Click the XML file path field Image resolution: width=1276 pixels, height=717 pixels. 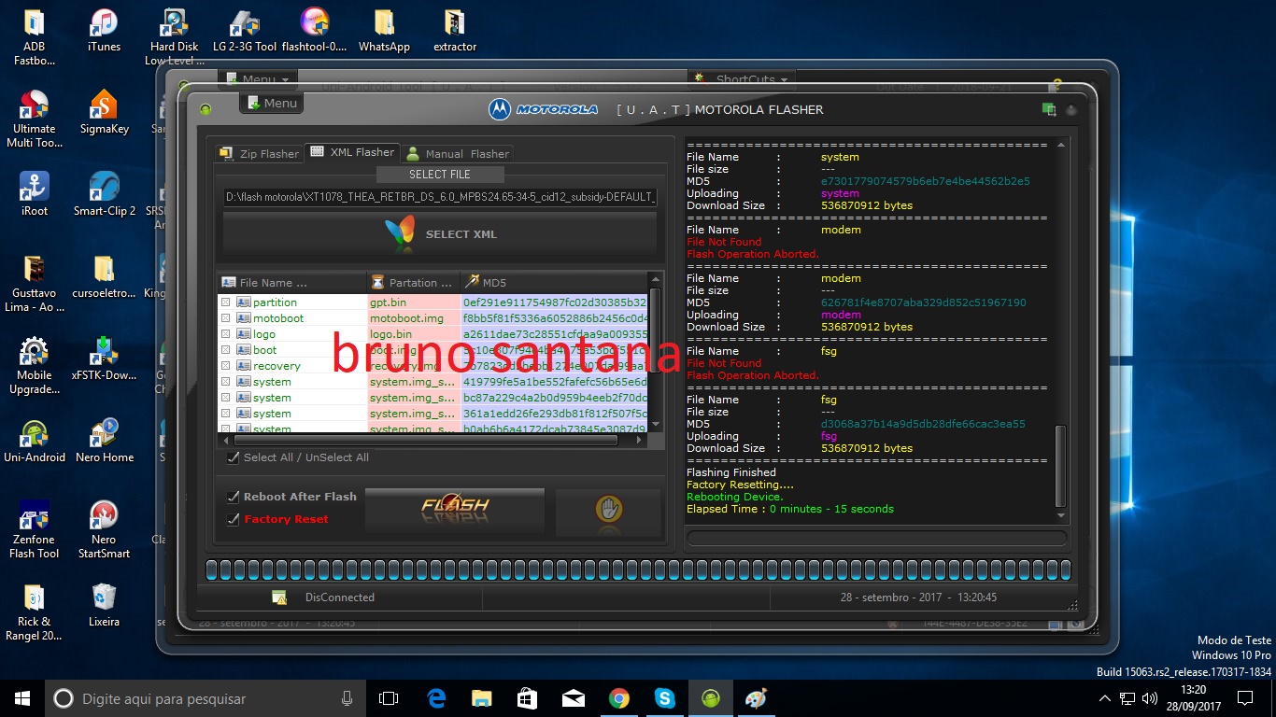[439, 197]
